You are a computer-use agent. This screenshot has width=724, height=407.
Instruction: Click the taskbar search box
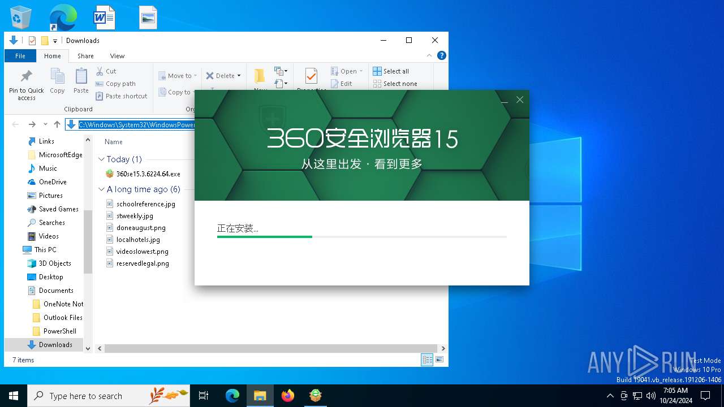(109, 396)
